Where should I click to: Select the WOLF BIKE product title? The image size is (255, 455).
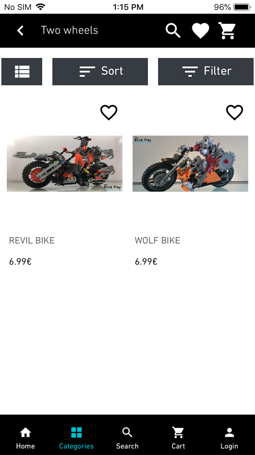coord(158,241)
